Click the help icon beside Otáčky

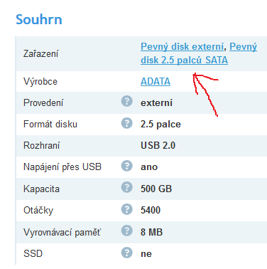(127, 209)
